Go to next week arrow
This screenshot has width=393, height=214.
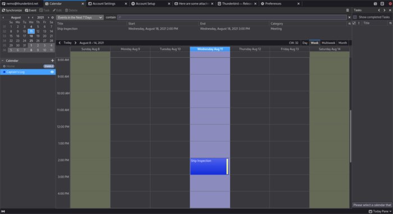point(75,43)
